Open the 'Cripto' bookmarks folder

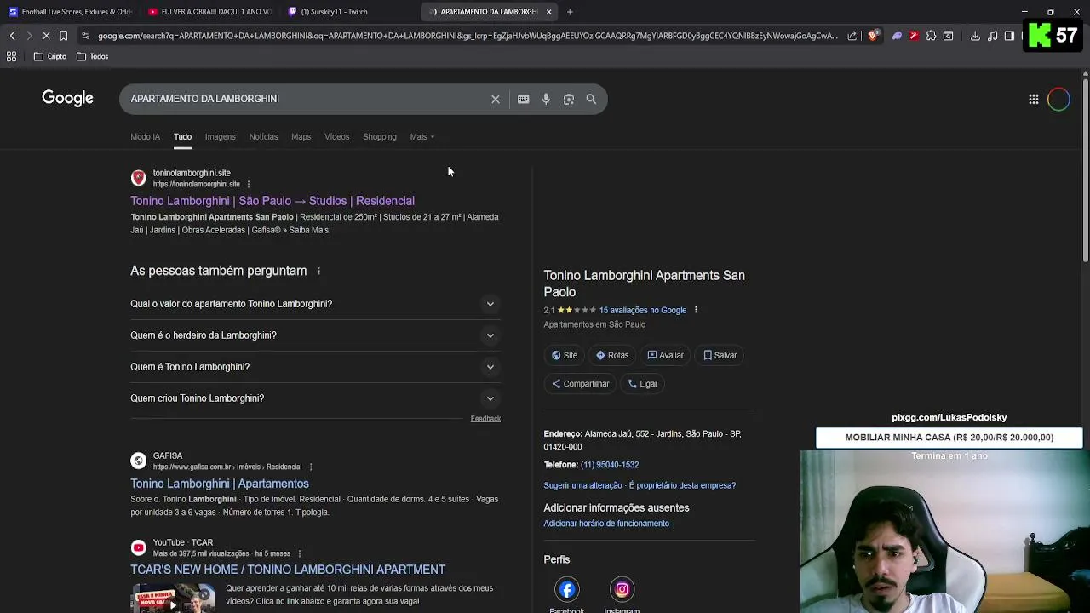coord(49,56)
